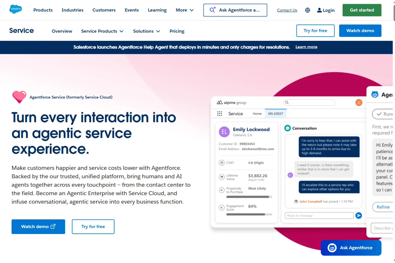Screen dimensions: 395x263
Task: Click the green Get started button
Action: tap(362, 10)
